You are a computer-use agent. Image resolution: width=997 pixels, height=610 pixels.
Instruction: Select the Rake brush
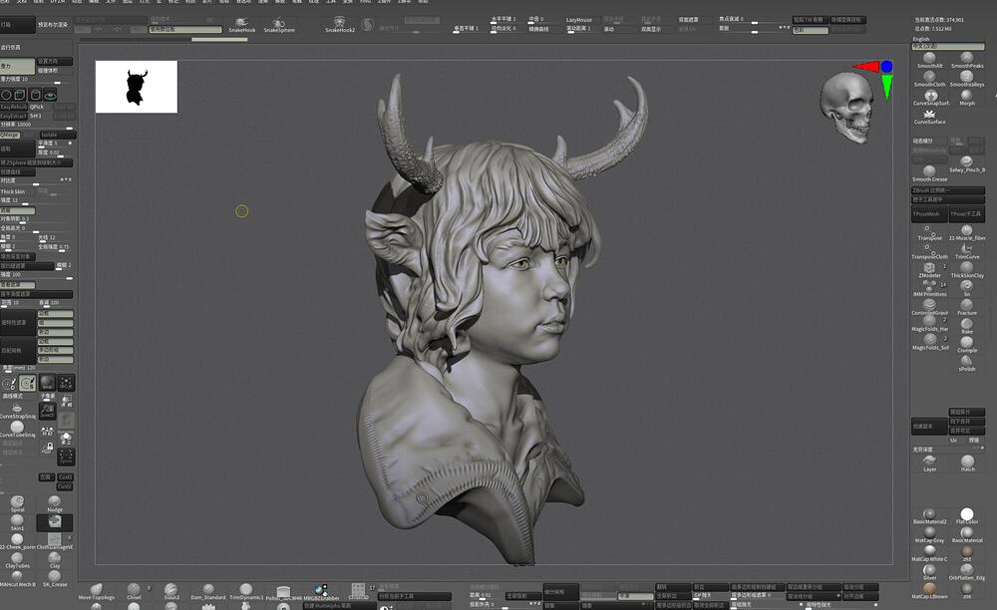967,327
